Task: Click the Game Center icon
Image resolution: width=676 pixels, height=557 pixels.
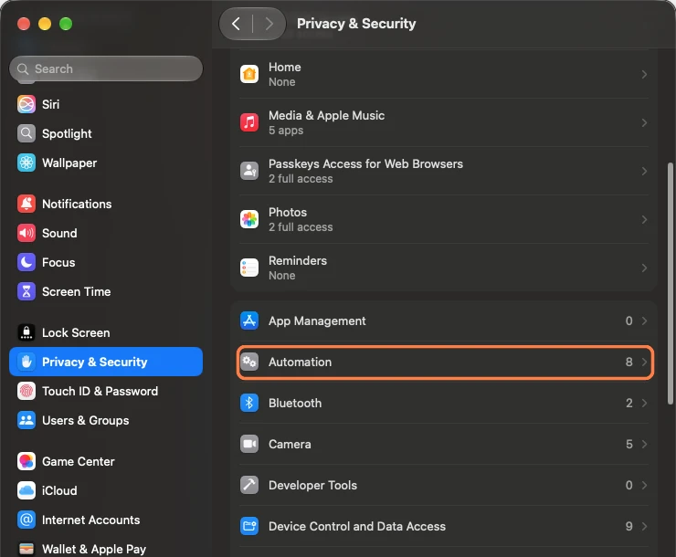Action: tap(26, 461)
